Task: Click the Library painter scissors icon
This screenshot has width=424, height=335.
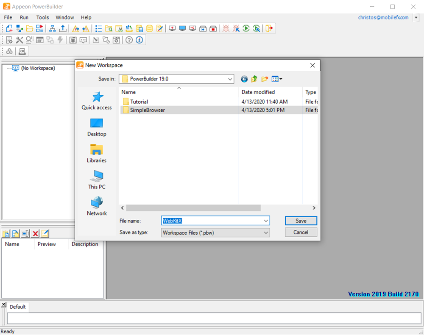Action: (x=119, y=28)
